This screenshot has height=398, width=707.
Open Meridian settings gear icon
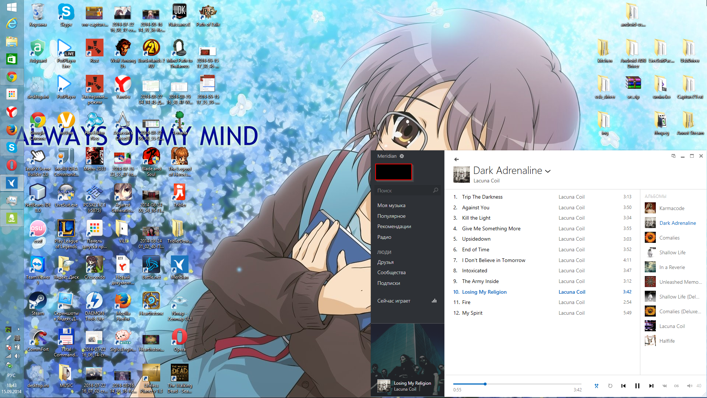click(402, 156)
